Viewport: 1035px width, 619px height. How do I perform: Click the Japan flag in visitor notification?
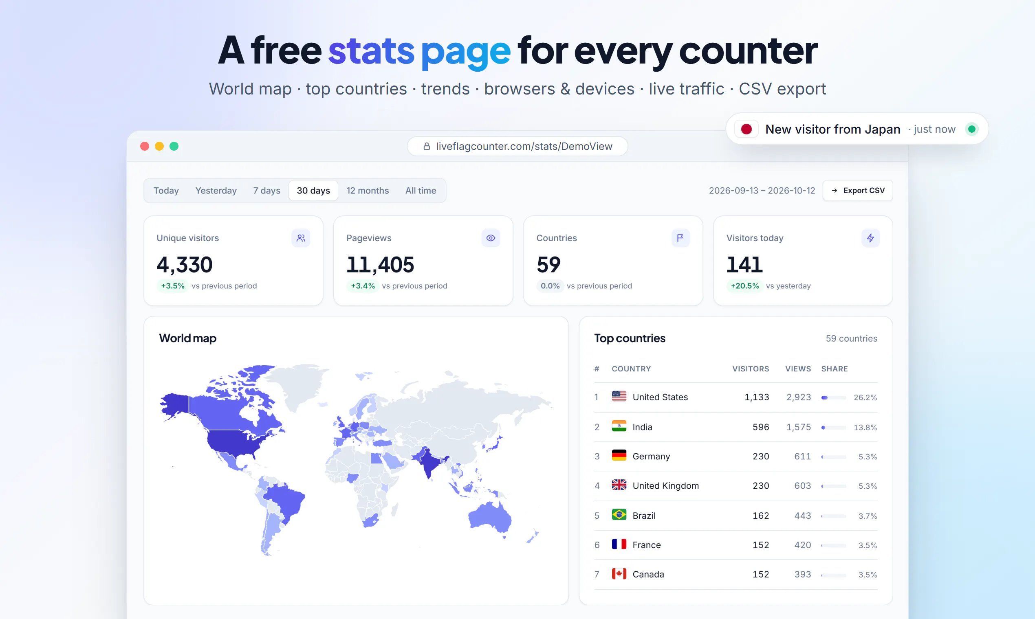point(746,129)
